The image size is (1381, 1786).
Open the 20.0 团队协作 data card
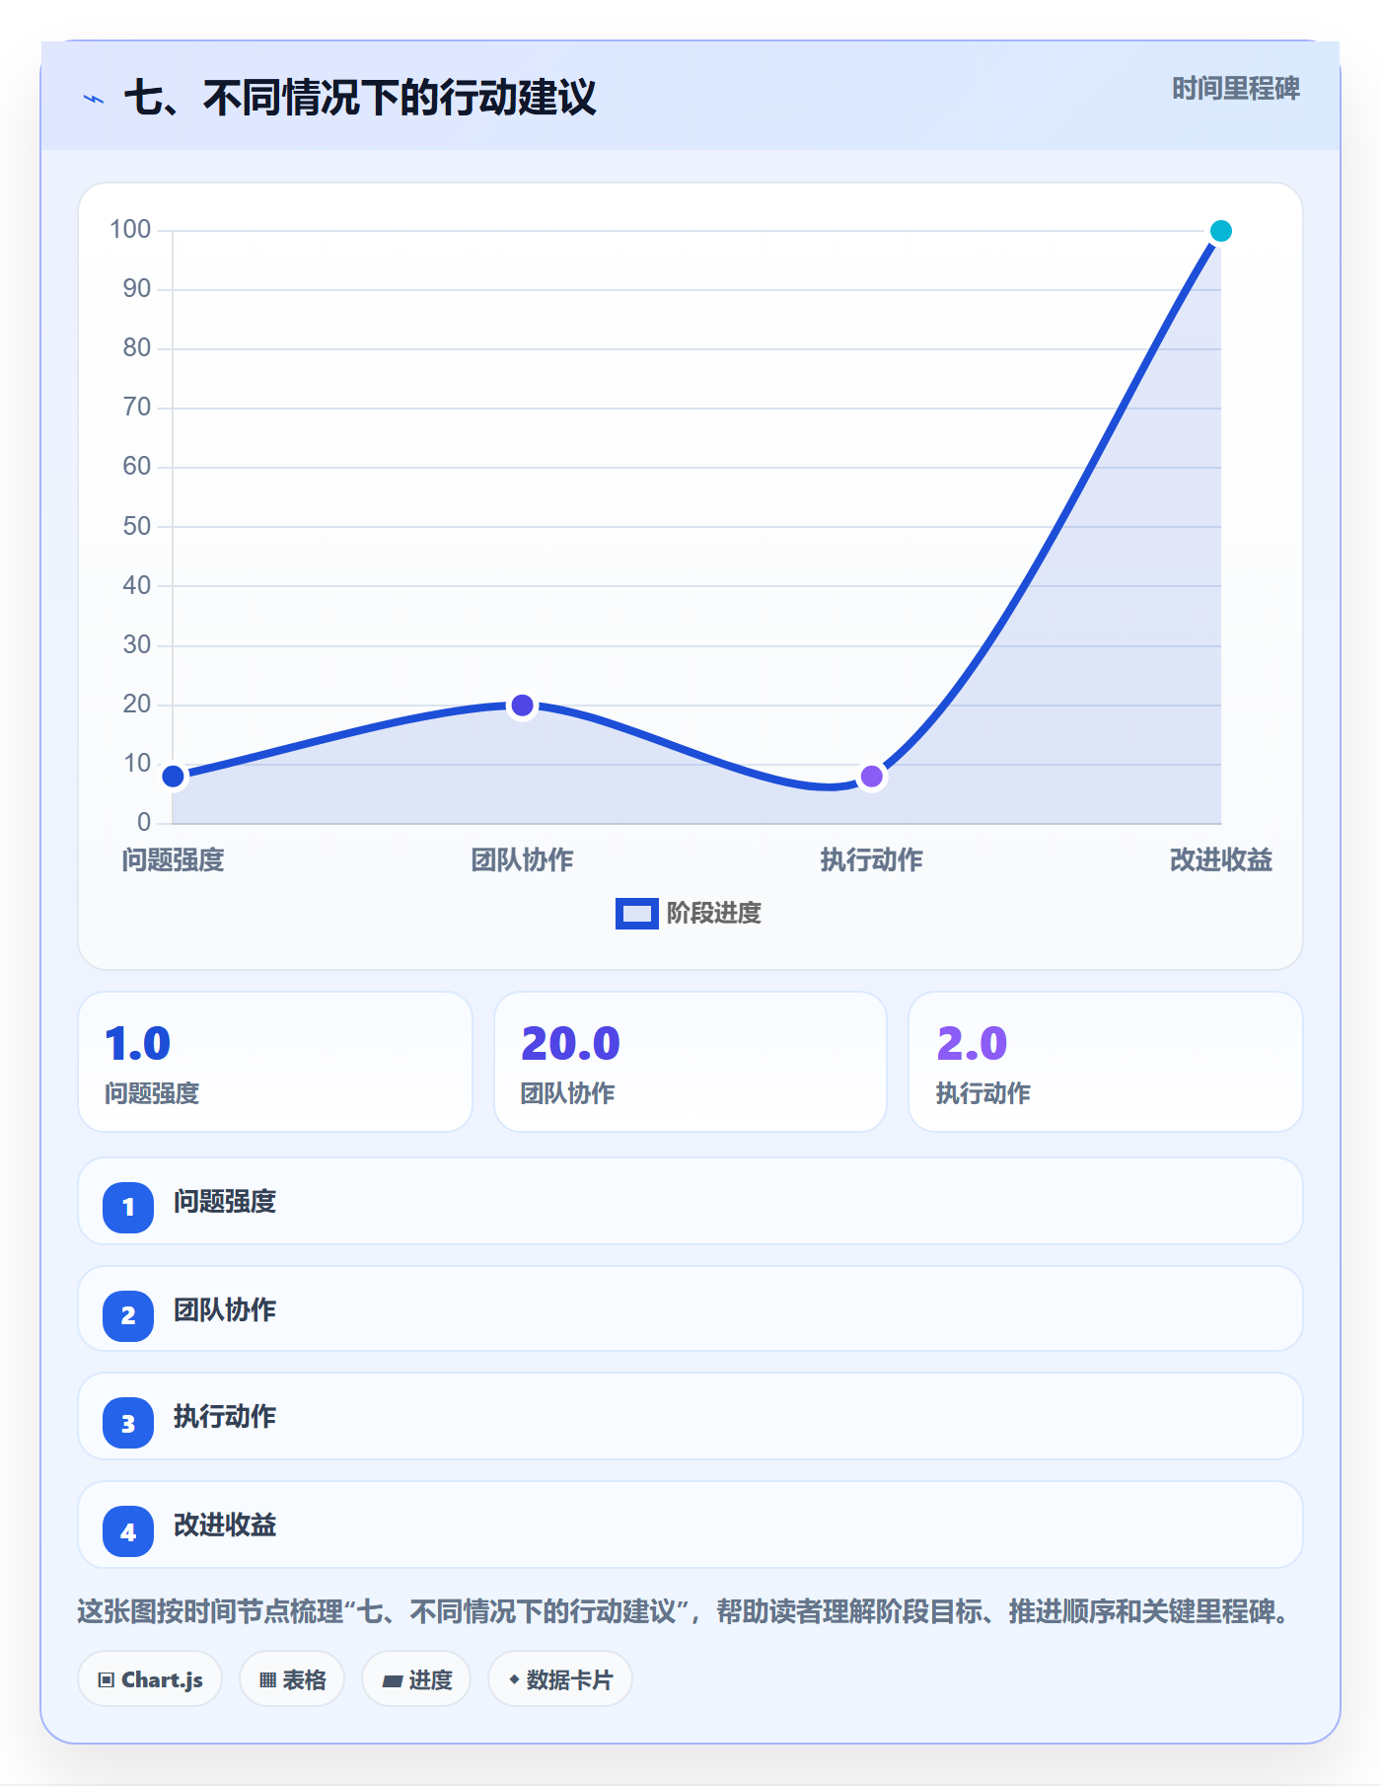(690, 1062)
